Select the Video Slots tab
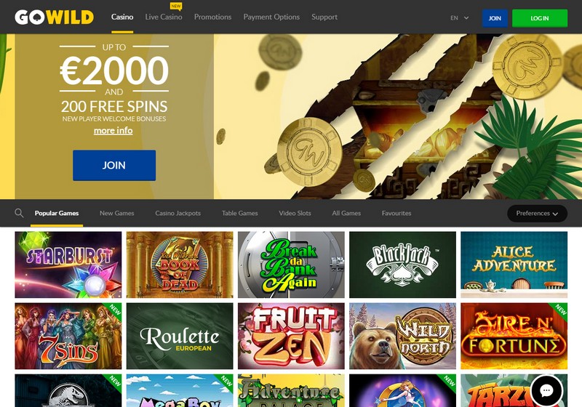Viewport: 582px width, 407px height. point(295,213)
